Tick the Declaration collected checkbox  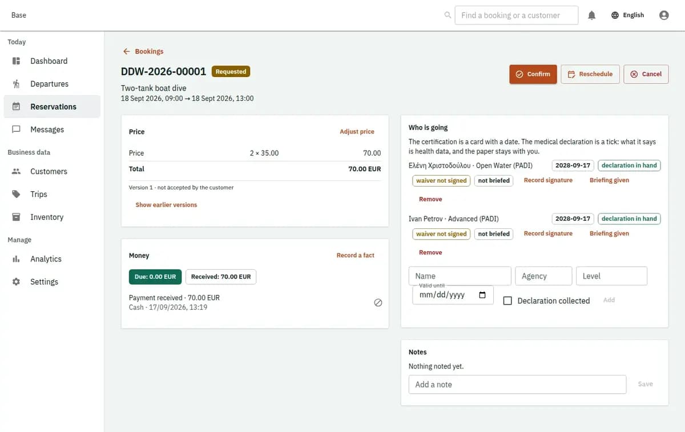[507, 301]
